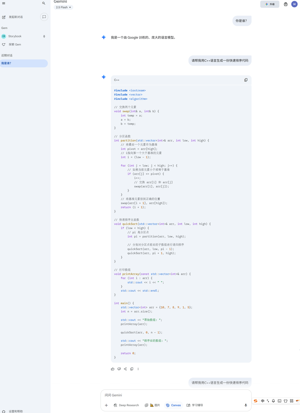Image resolution: width=300 pixels, height=413 pixels.
Task: Open the account avatar W
Action: tap(294, 4)
